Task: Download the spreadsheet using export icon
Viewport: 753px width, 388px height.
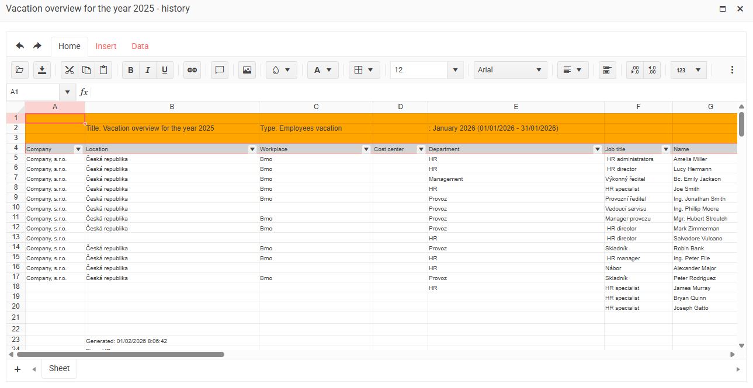Action: 42,70
